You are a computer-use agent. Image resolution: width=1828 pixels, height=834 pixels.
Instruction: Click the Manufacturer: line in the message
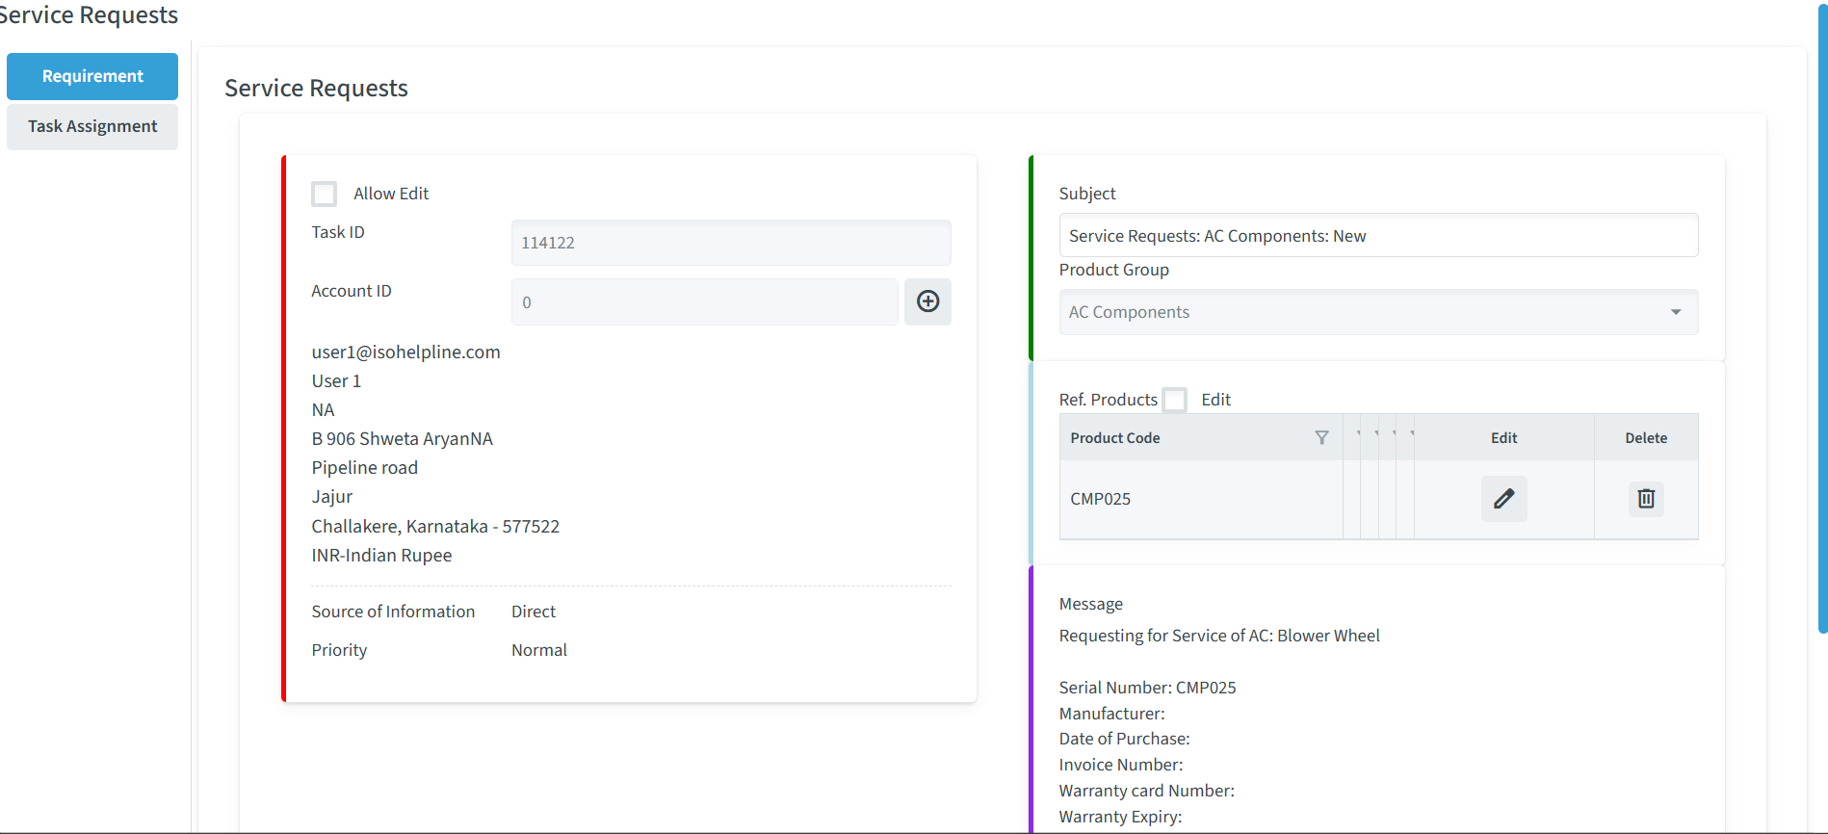click(x=1111, y=714)
